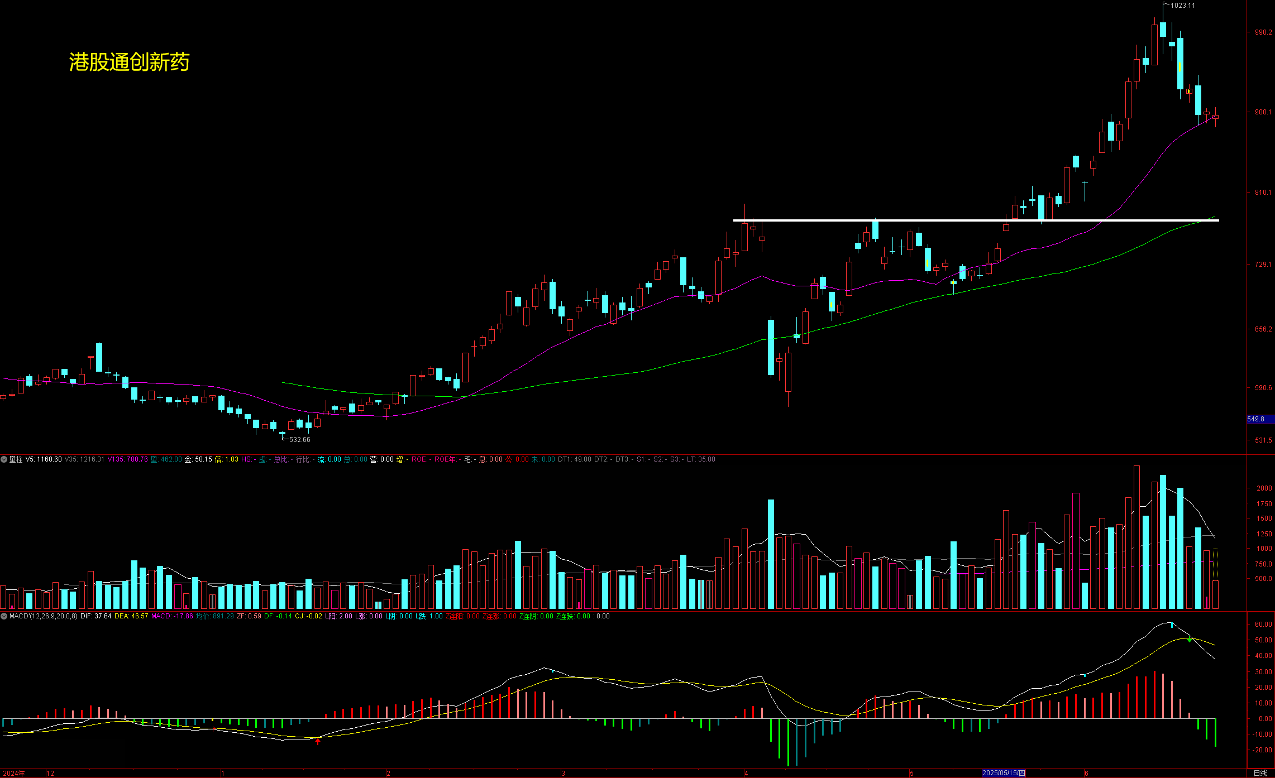
Task: Select the LT: 35.00 readout
Action: pyautogui.click(x=701, y=459)
